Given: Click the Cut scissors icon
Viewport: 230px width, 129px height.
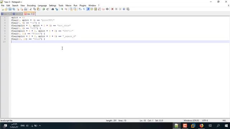Looking at the screenshot, I should pos(31,9).
